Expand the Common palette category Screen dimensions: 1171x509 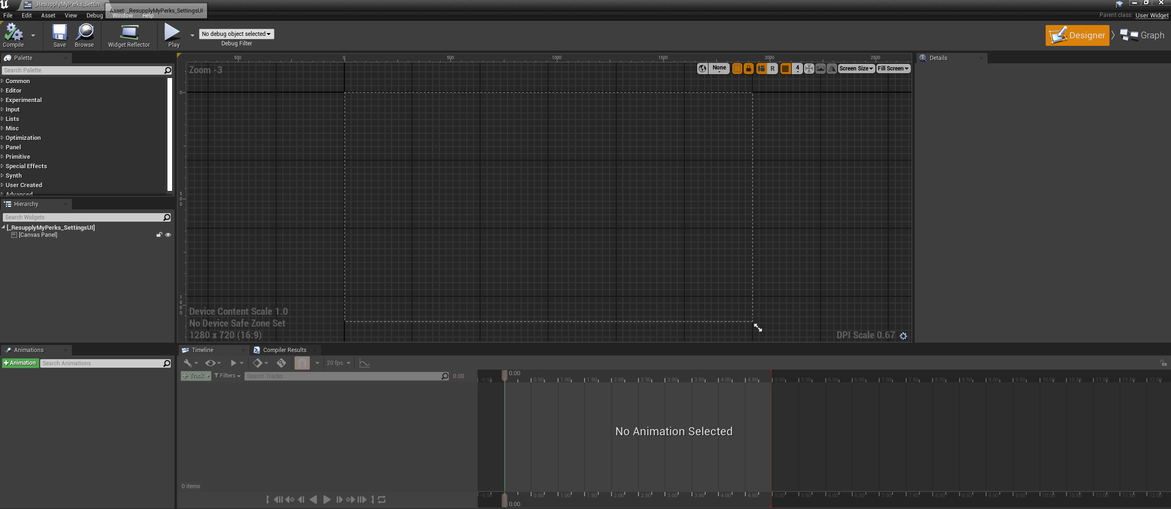click(x=17, y=81)
